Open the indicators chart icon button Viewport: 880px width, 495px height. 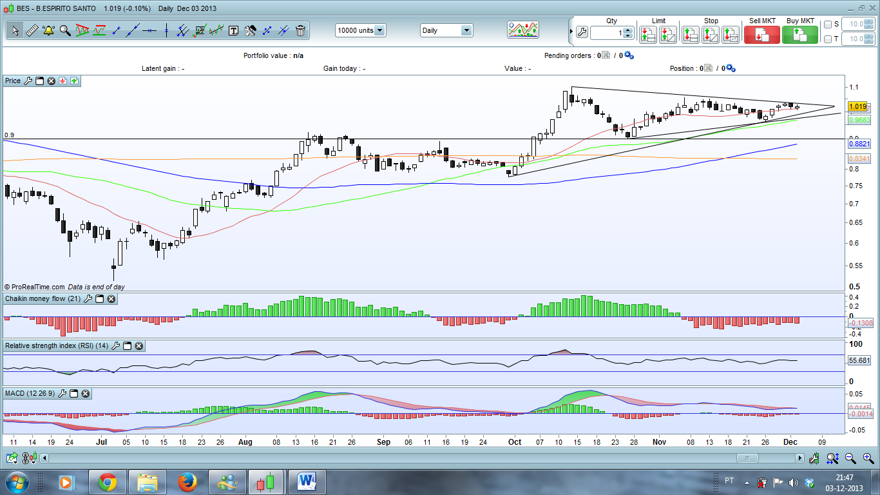tap(522, 30)
